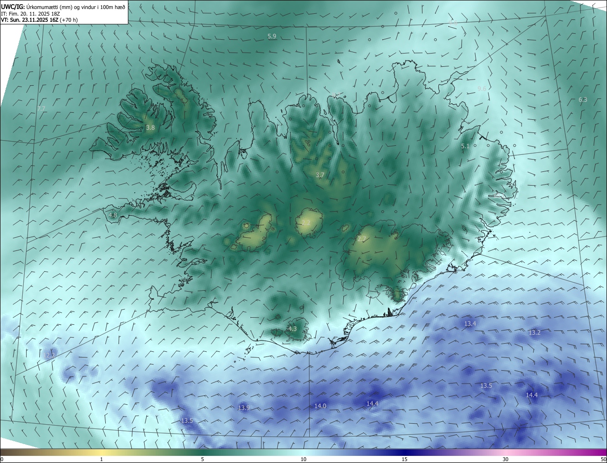607x463 pixels.
Task: Click the "3.8" value on the Westfjords
Action: click(x=150, y=128)
